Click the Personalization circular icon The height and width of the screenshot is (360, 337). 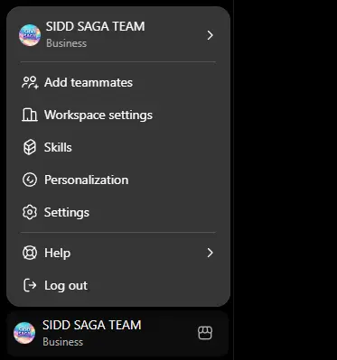coord(30,180)
